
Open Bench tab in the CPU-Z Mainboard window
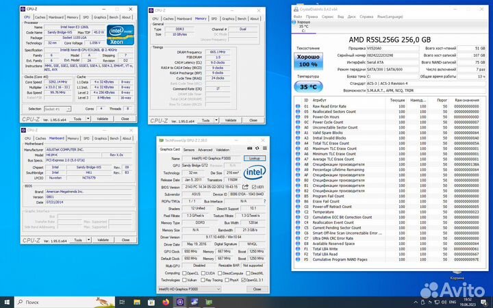click(x=114, y=138)
